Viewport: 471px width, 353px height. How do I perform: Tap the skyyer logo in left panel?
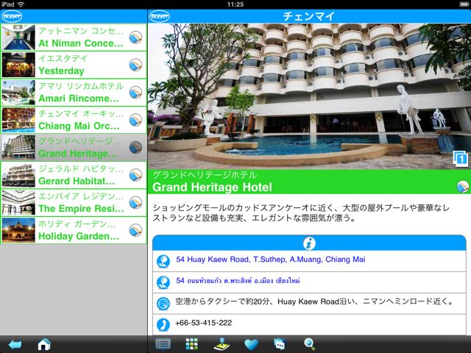coord(12,16)
